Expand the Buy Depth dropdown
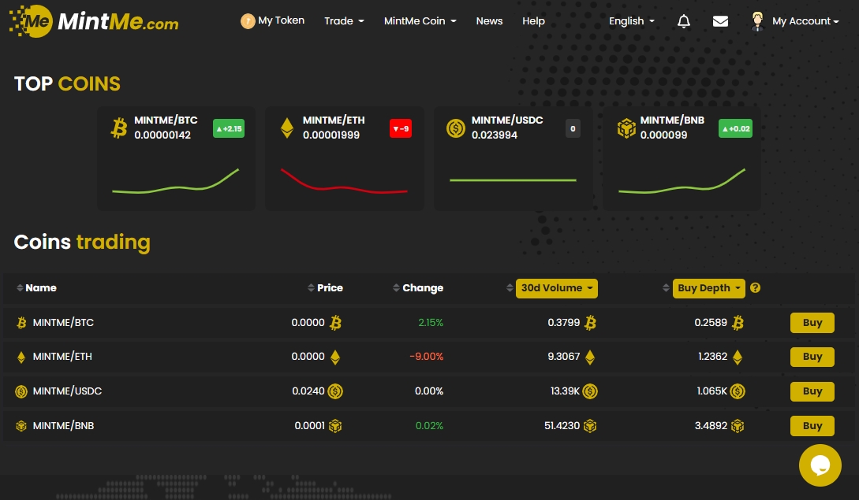 (x=708, y=288)
